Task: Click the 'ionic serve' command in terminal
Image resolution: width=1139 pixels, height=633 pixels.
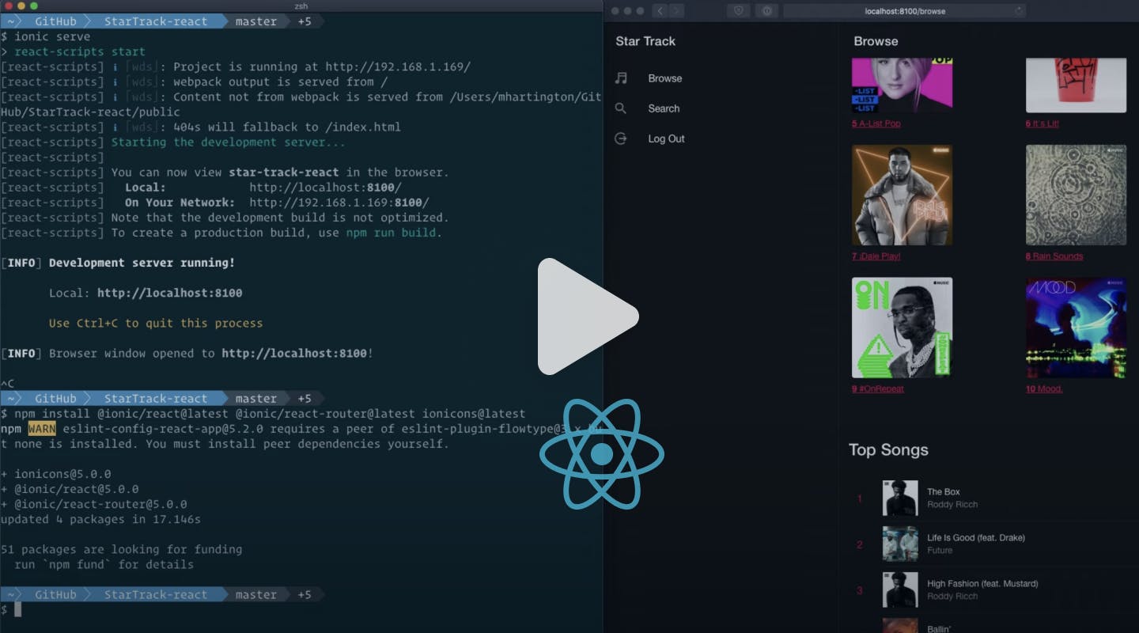Action: [x=52, y=36]
